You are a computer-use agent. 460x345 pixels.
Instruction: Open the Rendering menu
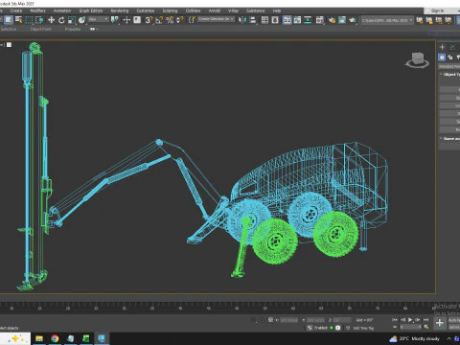120,11
